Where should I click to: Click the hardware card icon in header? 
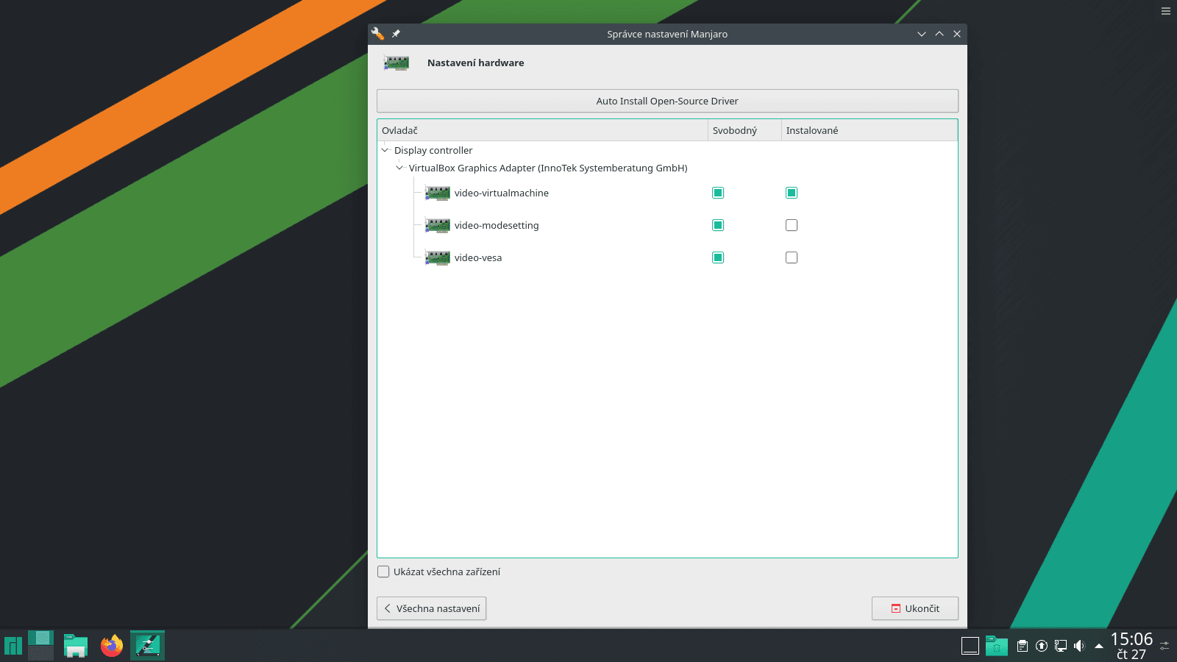(397, 63)
